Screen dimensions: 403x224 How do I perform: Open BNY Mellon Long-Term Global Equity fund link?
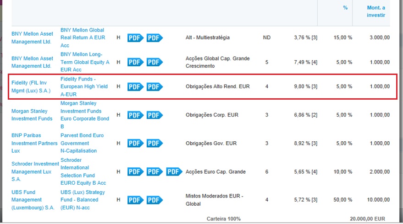[x=85, y=62]
